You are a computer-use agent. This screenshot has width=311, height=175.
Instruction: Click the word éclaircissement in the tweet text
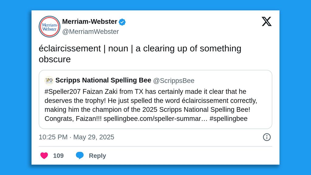click(70, 48)
